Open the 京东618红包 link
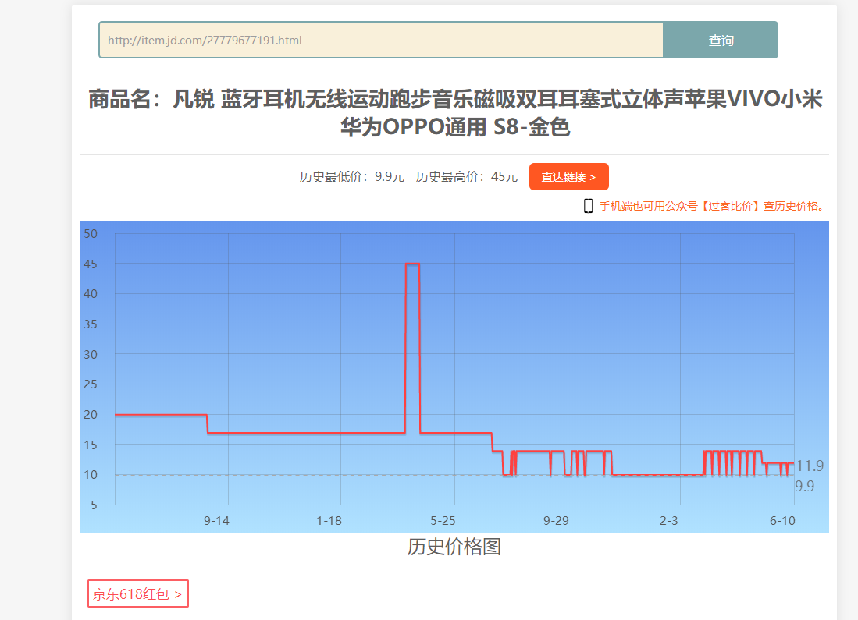858x620 pixels. click(x=138, y=594)
